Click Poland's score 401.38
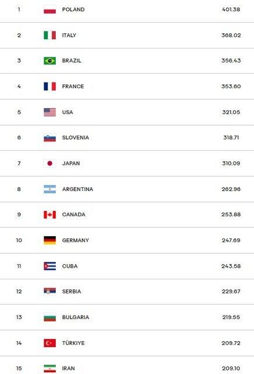 pyautogui.click(x=231, y=9)
